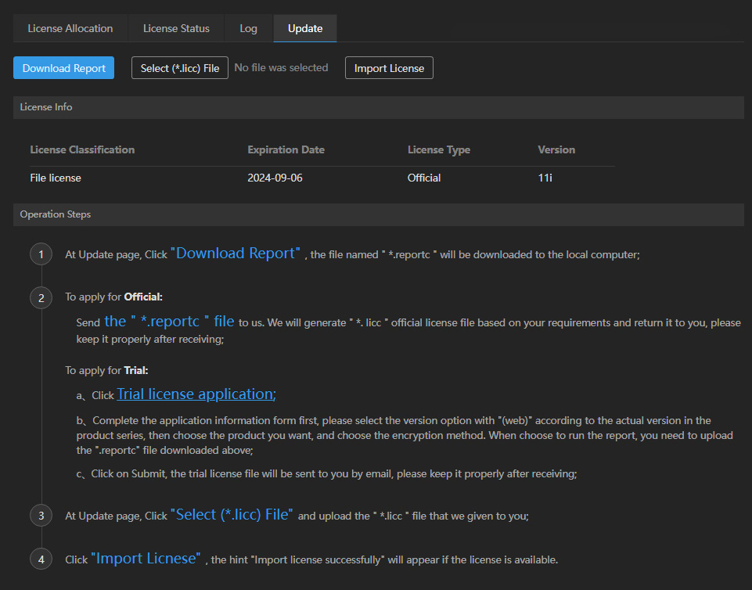Open the License Allocation tab
The width and height of the screenshot is (752, 590).
[x=70, y=28]
